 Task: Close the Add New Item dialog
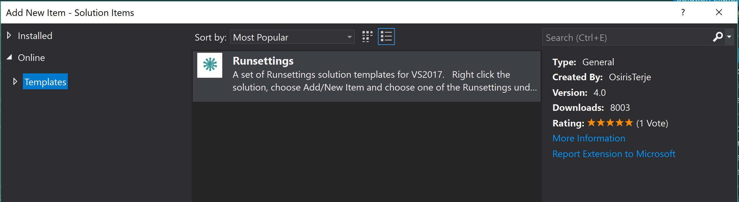click(719, 12)
